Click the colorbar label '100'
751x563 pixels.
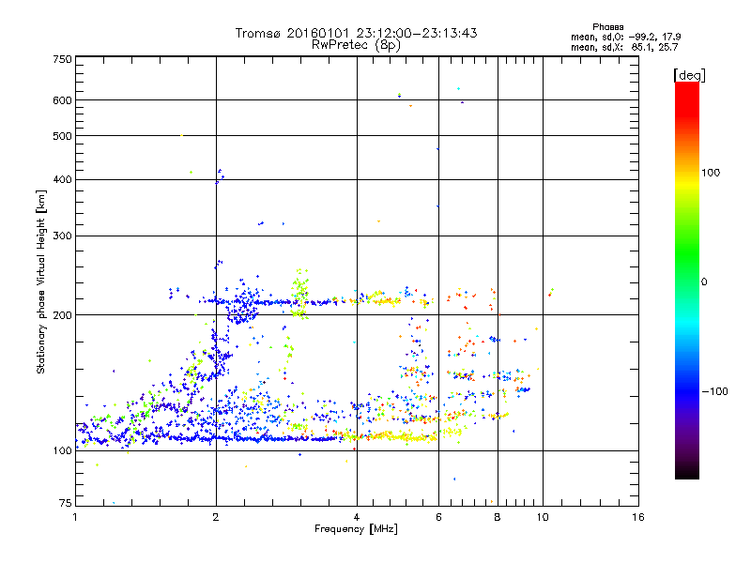(x=711, y=173)
